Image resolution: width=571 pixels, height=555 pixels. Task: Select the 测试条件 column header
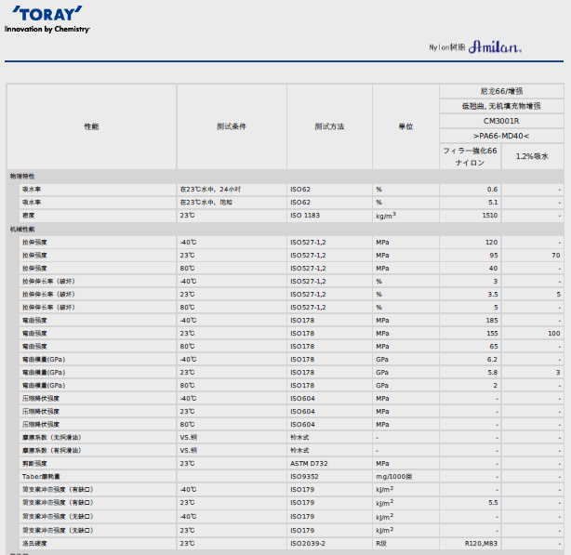coord(231,126)
